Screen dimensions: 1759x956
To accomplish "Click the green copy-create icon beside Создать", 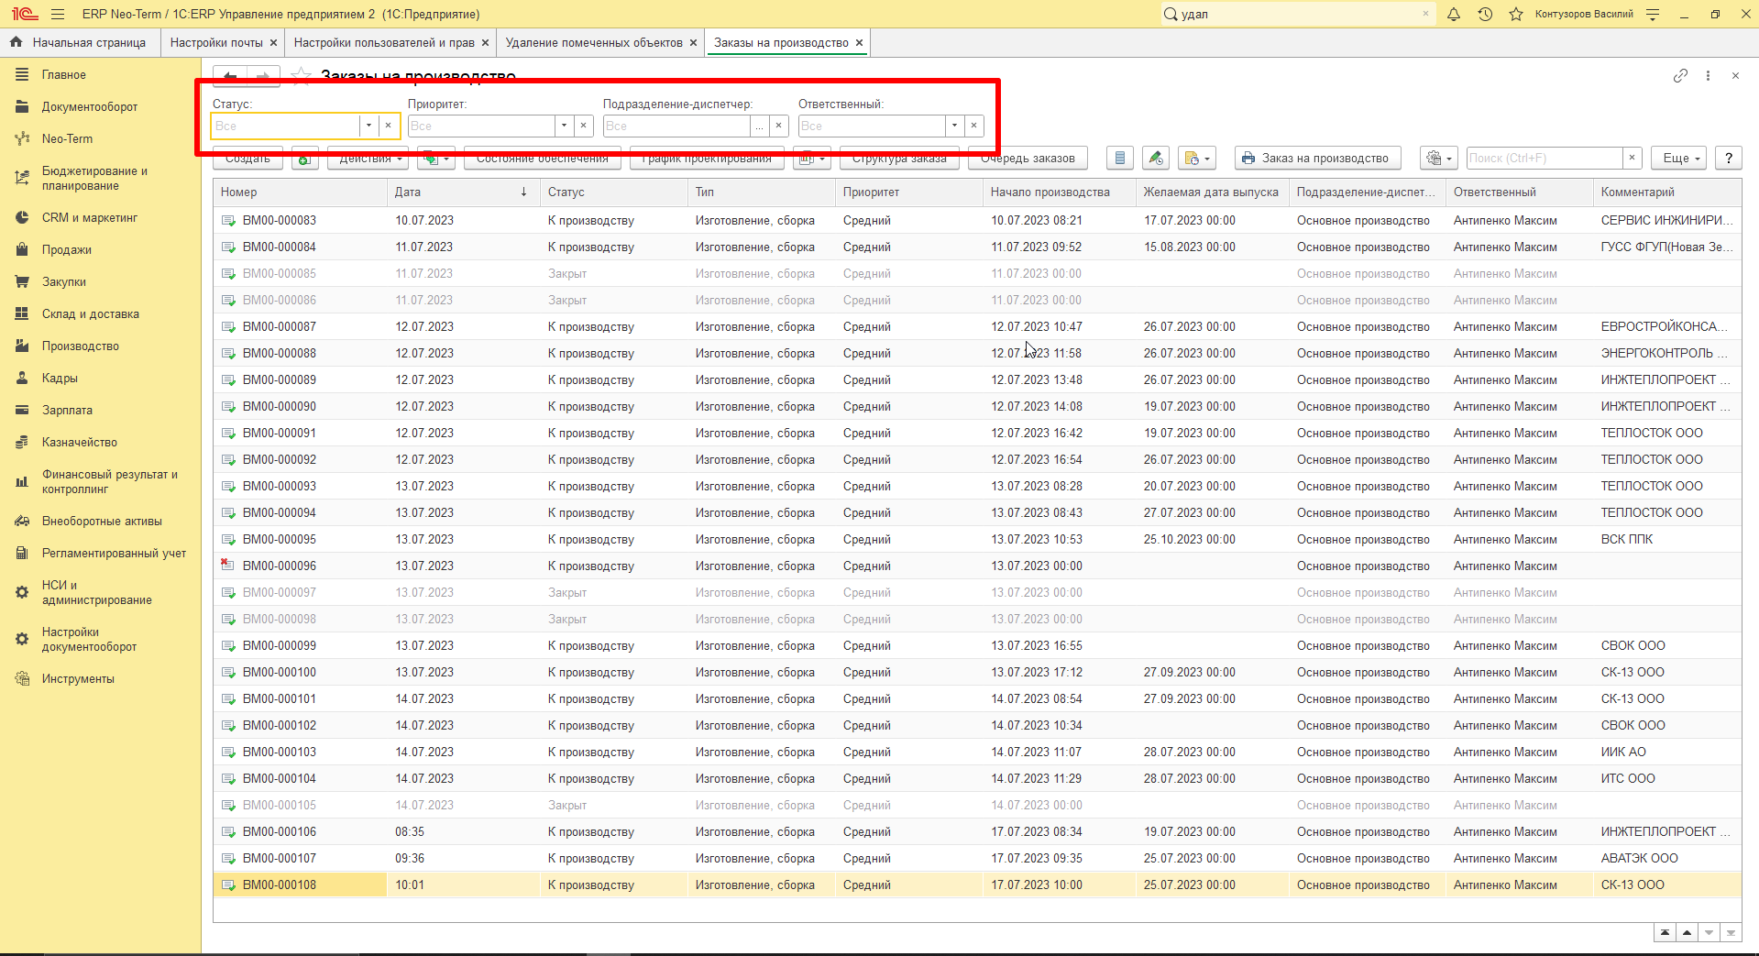I will pos(304,159).
